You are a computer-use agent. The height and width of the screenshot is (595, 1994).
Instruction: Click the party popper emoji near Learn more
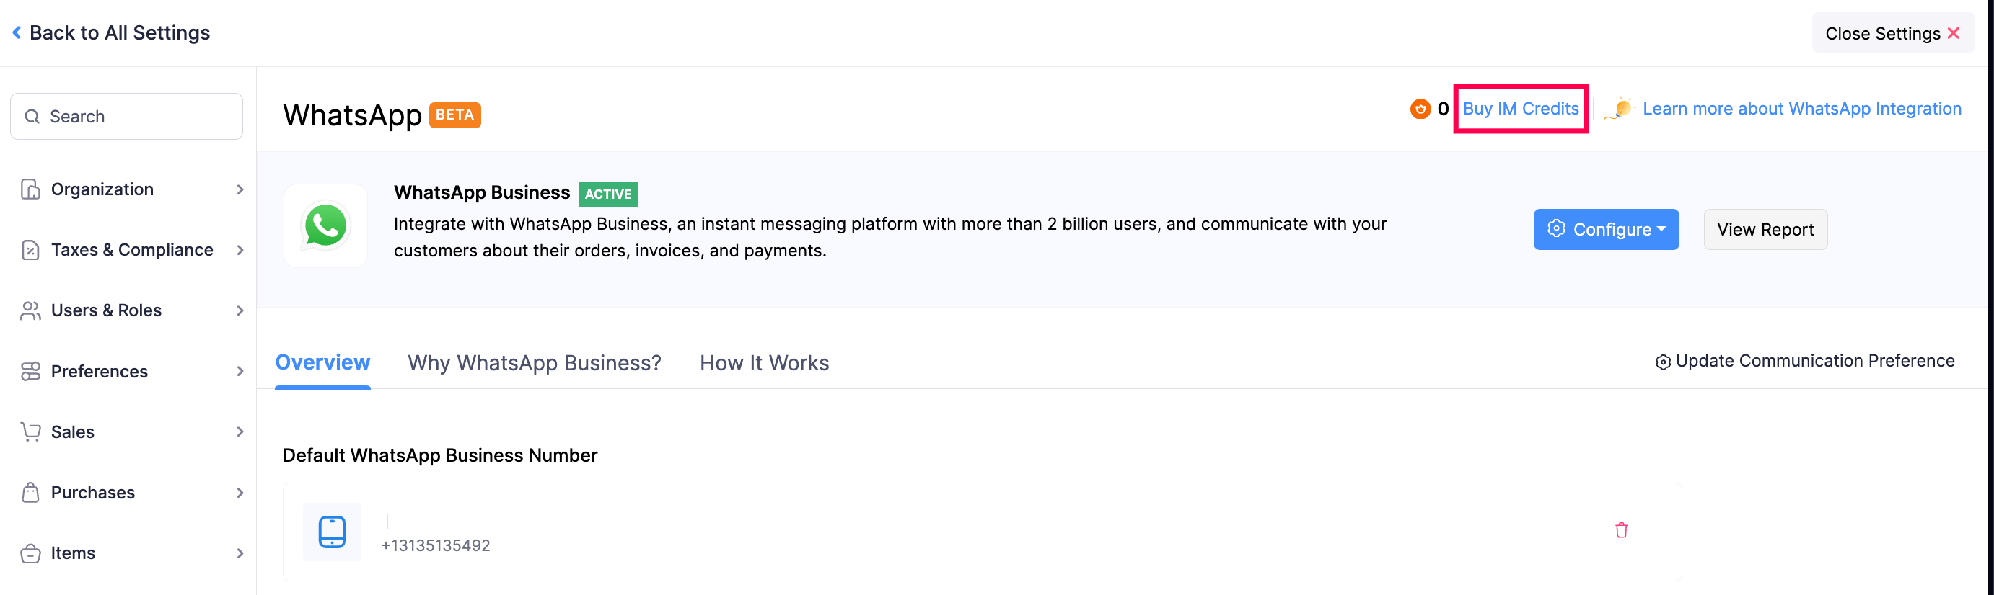pyautogui.click(x=1620, y=108)
